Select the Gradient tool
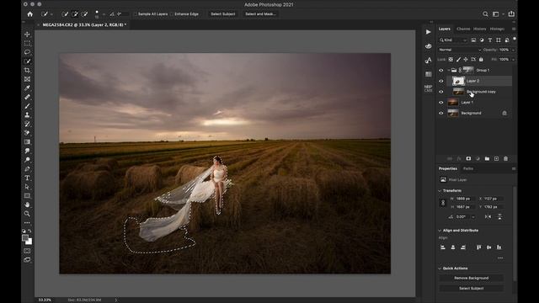This screenshot has height=303, width=539. point(27,142)
